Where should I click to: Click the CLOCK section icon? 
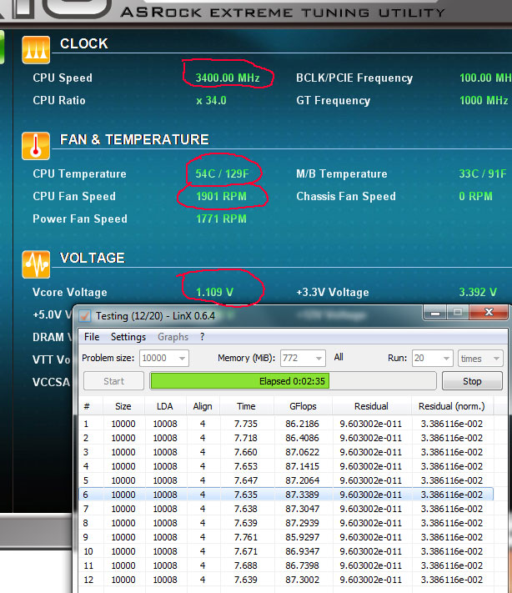point(36,50)
